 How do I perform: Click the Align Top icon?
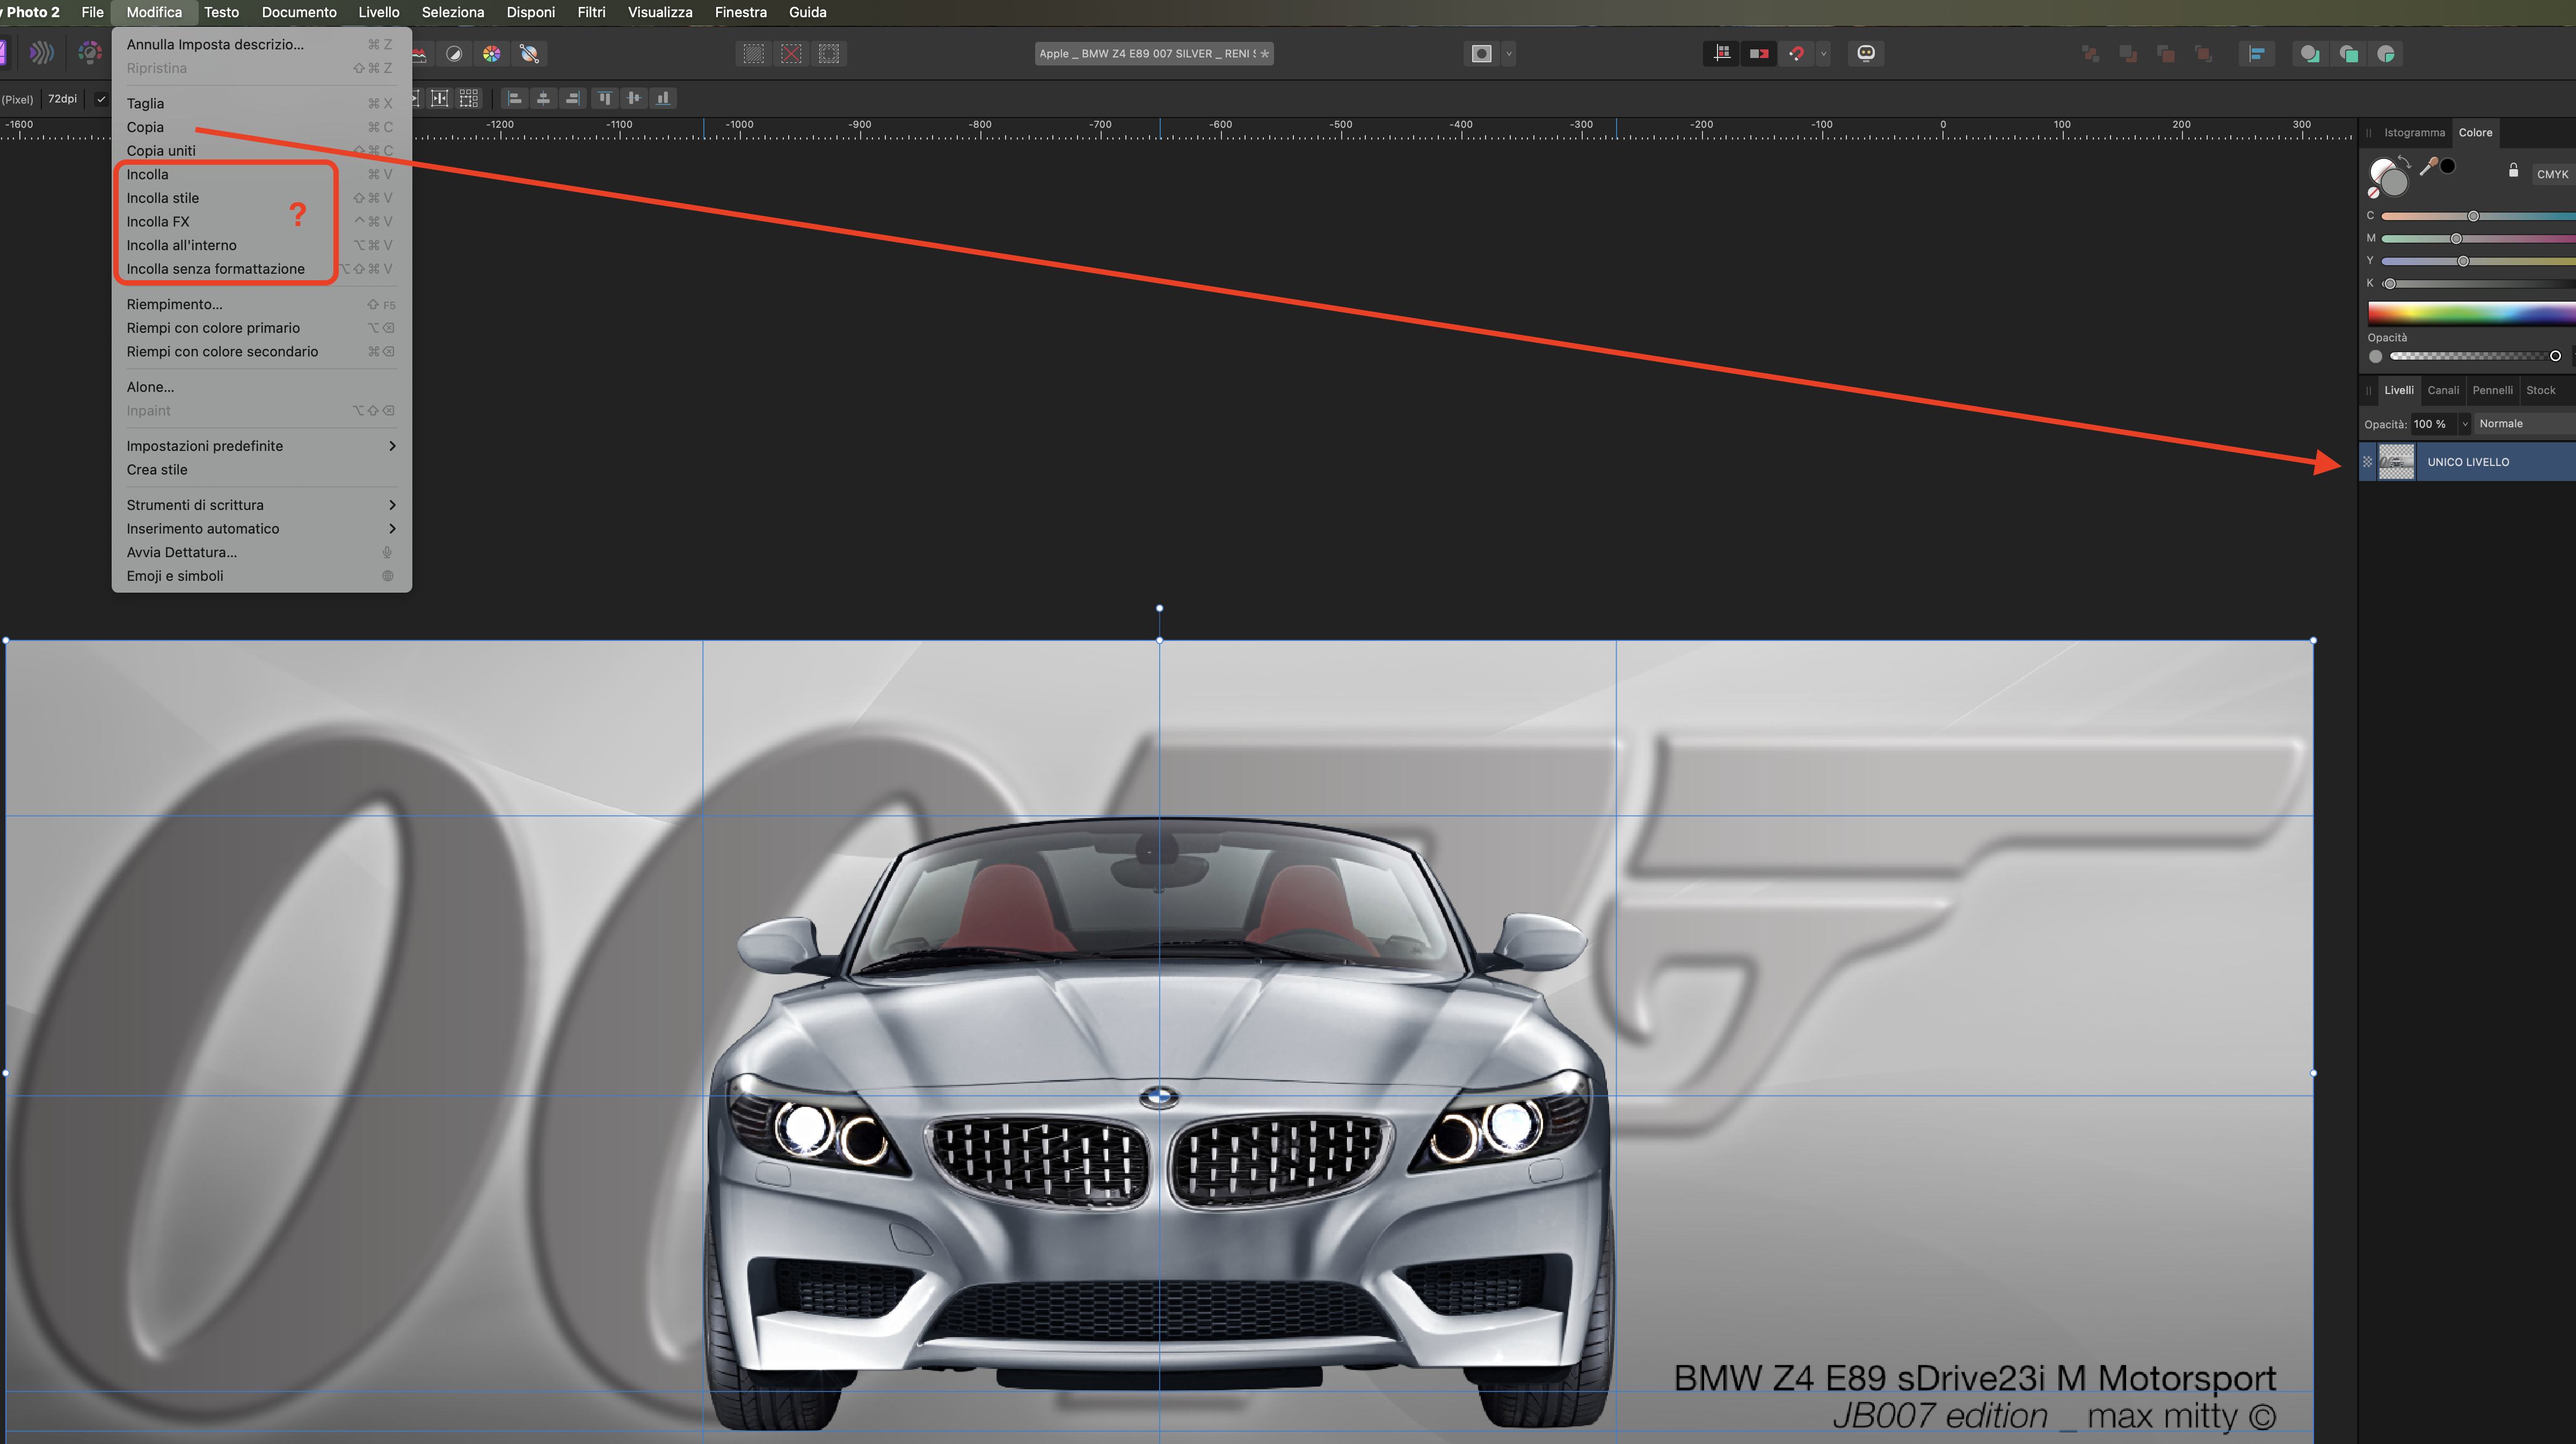pos(604,98)
